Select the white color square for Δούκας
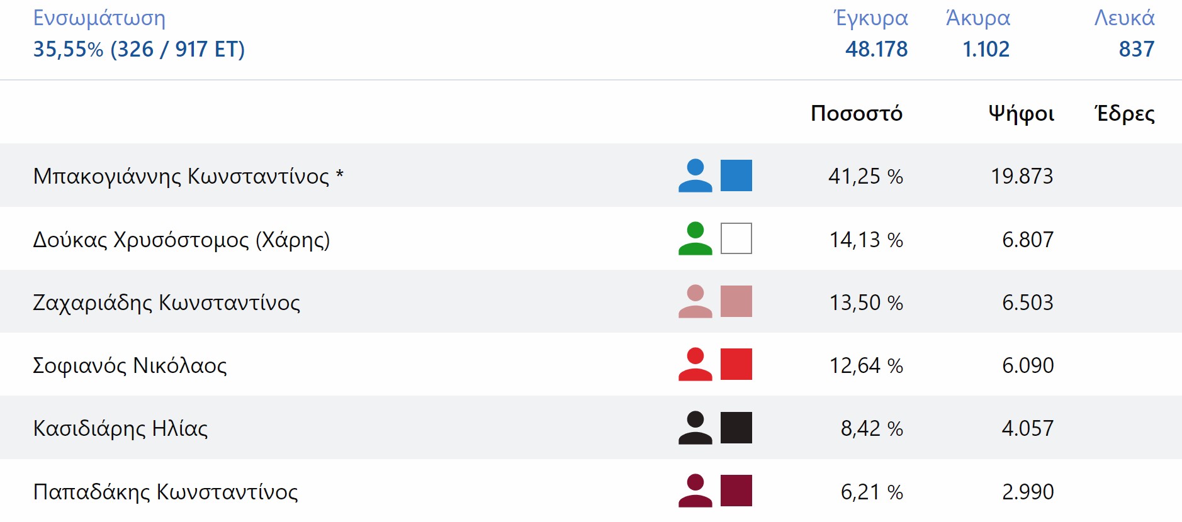1182x522 pixels. click(736, 238)
